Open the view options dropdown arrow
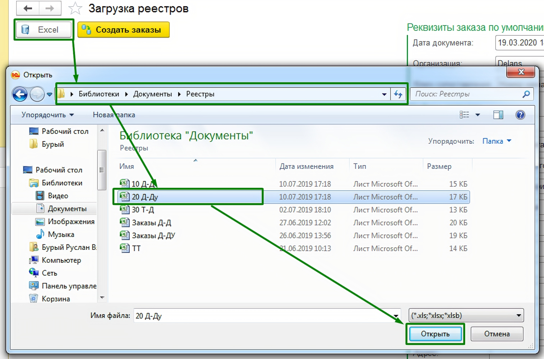544x359 pixels. [x=478, y=115]
